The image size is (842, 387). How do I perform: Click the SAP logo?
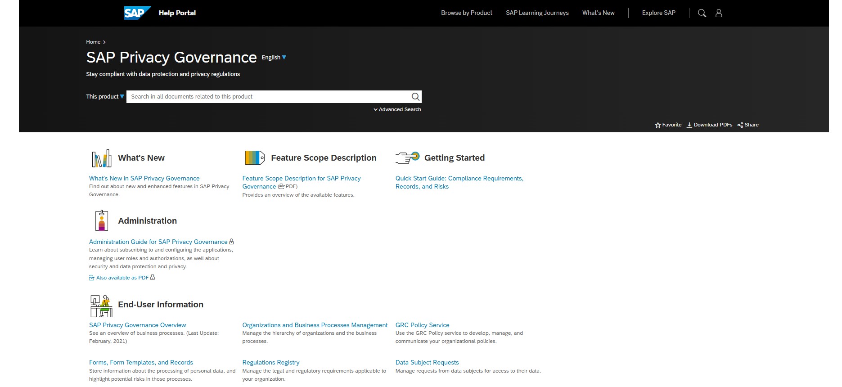coord(137,13)
